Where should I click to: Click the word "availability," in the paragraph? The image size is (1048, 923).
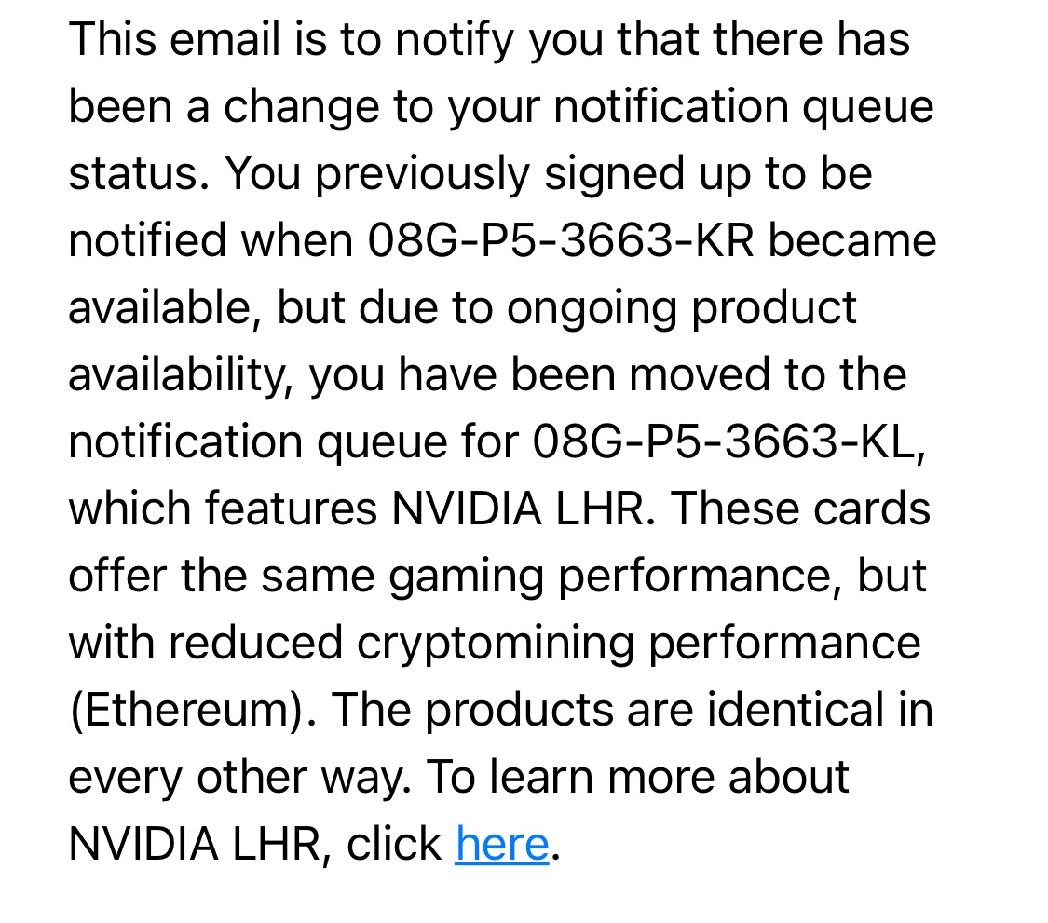pos(181,375)
